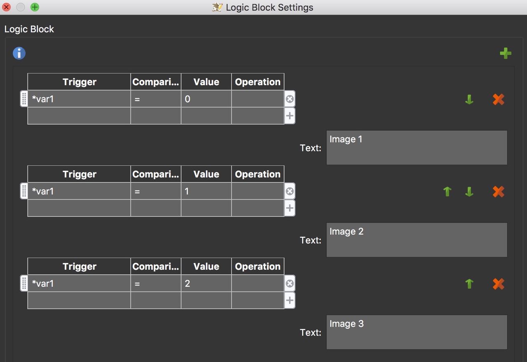The width and height of the screenshot is (527, 362).
Task: Open the empty Operation cell in first table
Action: 257,99
